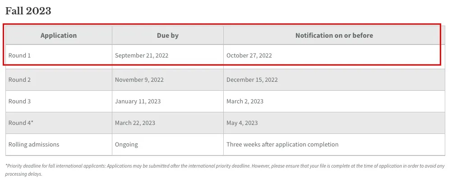This screenshot has height=182, width=452.
Task: Select the Round 2 cell
Action: (x=20, y=80)
